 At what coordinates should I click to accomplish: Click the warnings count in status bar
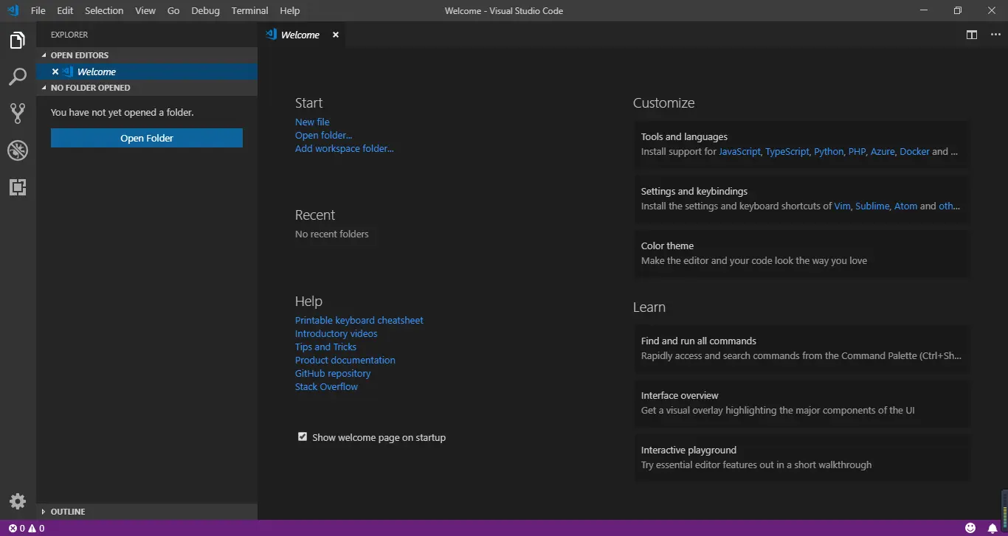(36, 528)
